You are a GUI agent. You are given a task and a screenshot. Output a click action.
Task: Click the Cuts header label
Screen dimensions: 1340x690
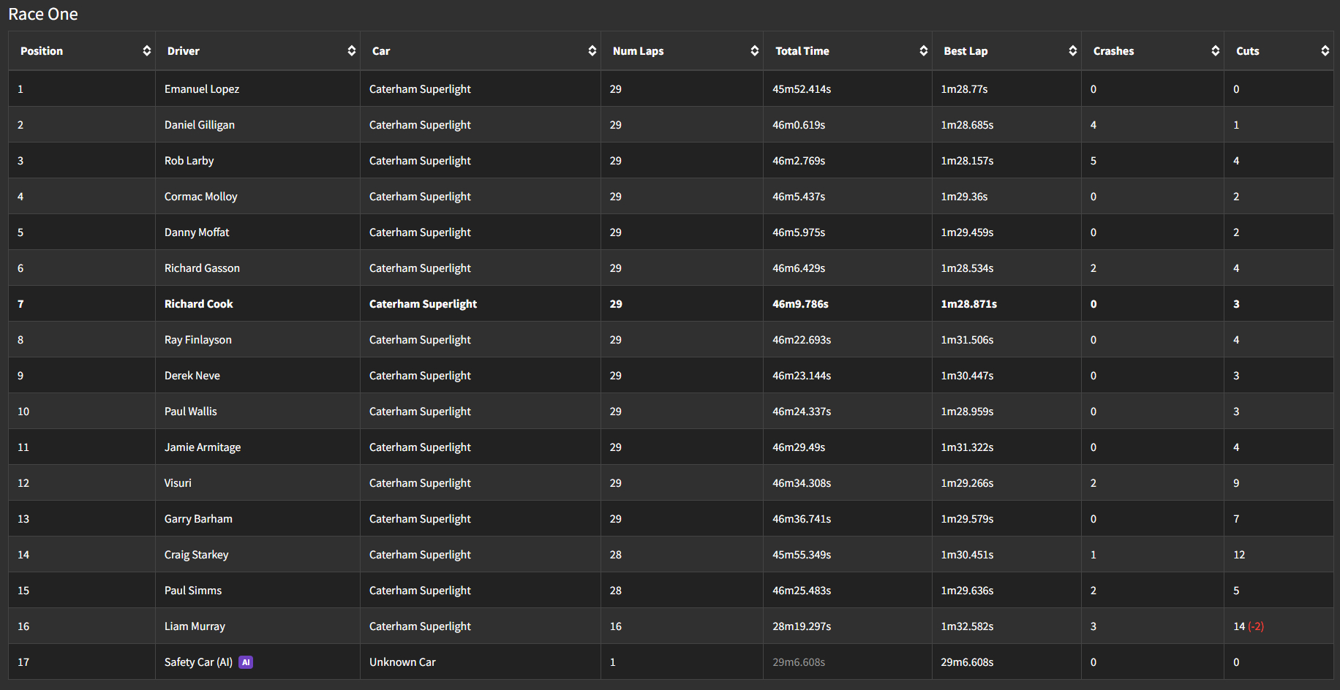tap(1248, 51)
